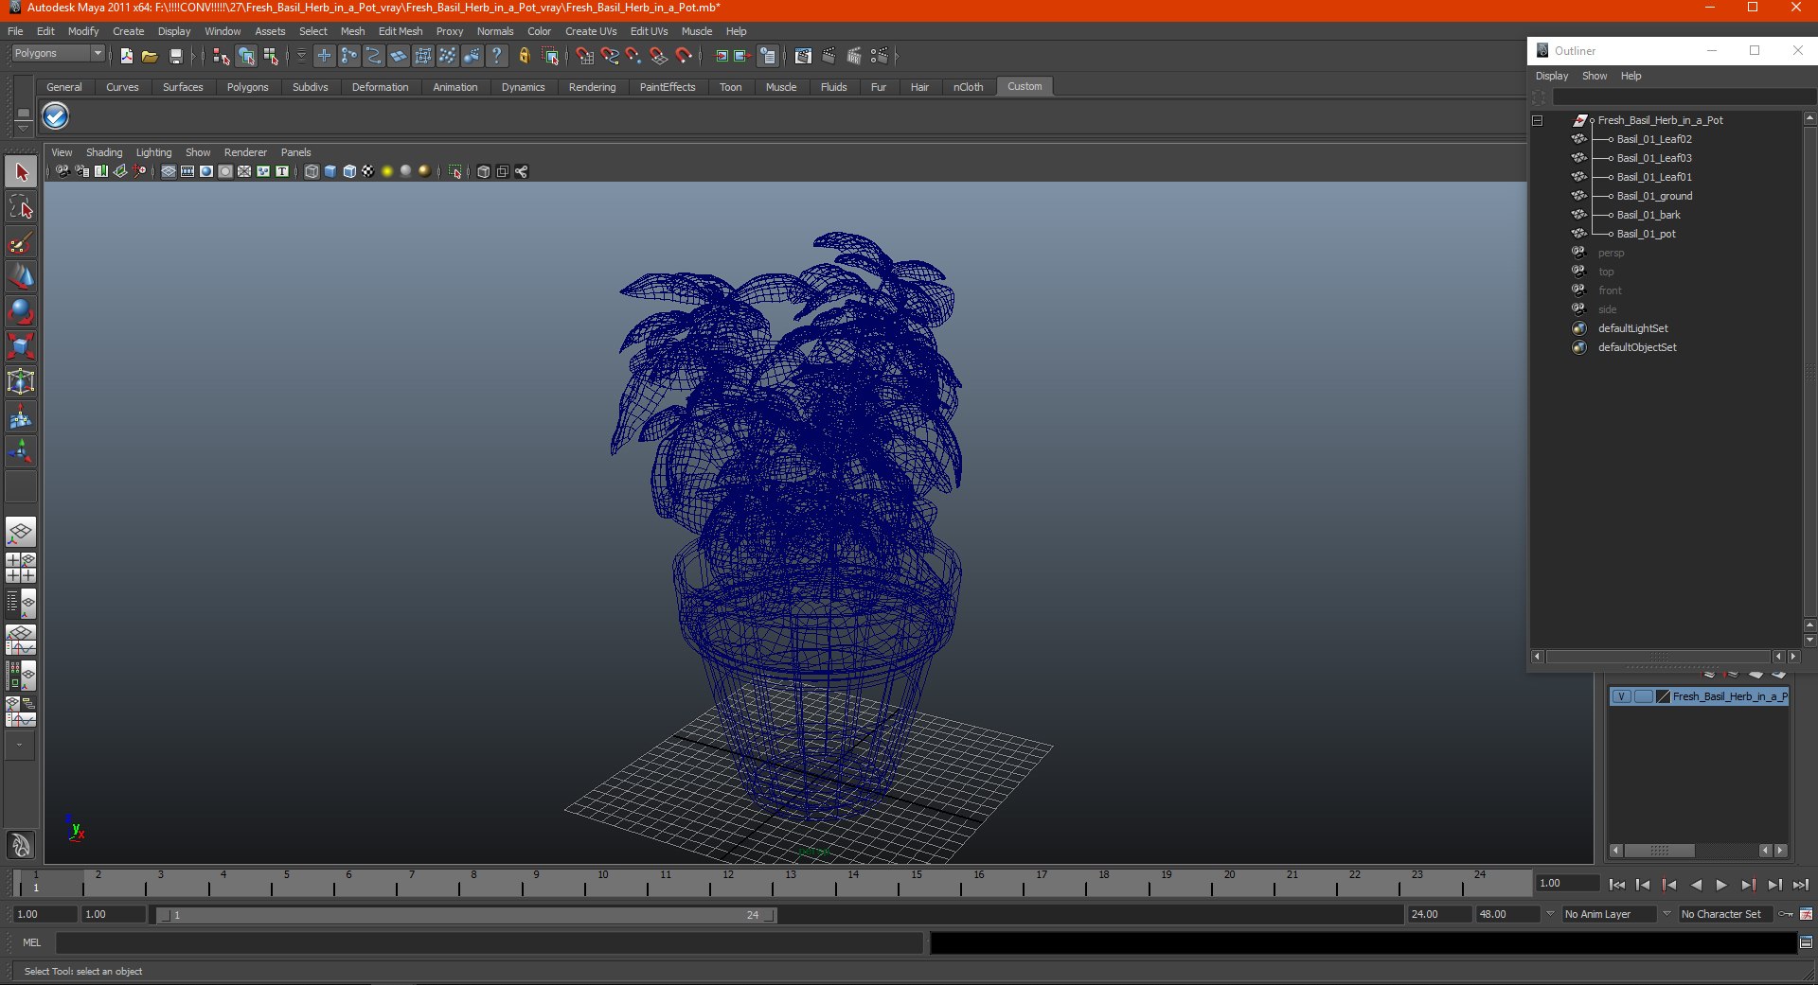Collapse Fresh_Basil_Herb_in_a_Pot group in Outliner
Image resolution: width=1818 pixels, height=985 pixels.
pos(1538,120)
